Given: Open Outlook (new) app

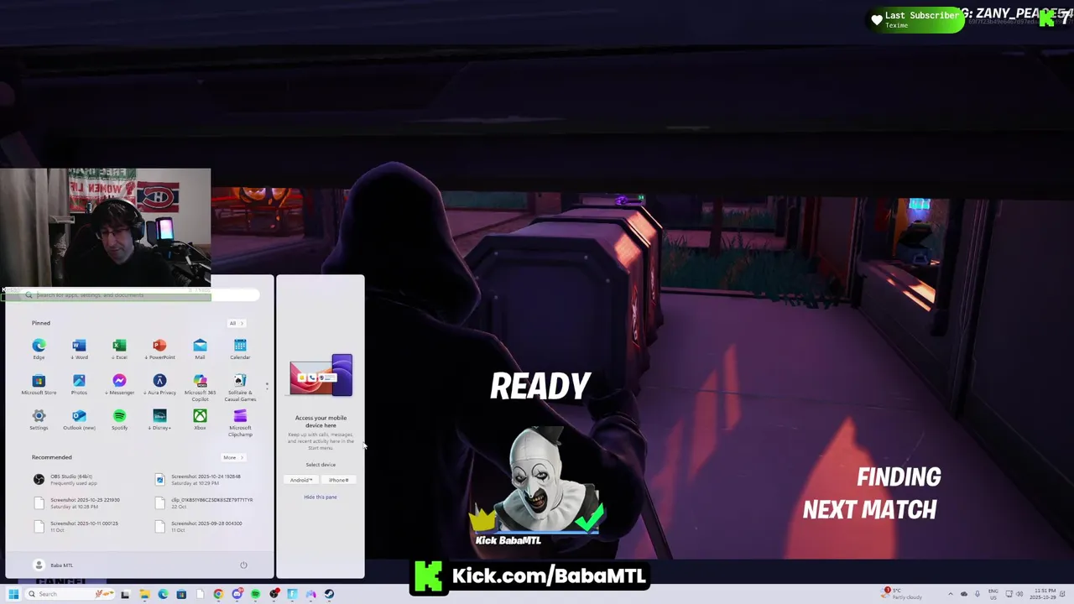Looking at the screenshot, I should (79, 419).
